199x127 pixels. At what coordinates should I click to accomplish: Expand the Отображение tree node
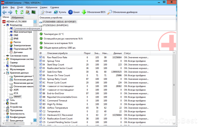click(x=4, y=66)
